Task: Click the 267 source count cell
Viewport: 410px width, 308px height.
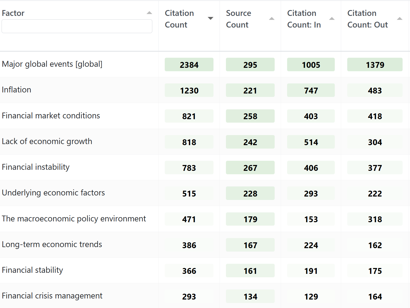Action: (250, 168)
